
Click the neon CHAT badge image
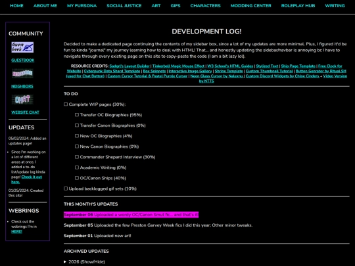click(x=22, y=99)
